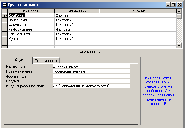
Task: Click the vertical scrollbar thumb
Action: pyautogui.click(x=179, y=16)
